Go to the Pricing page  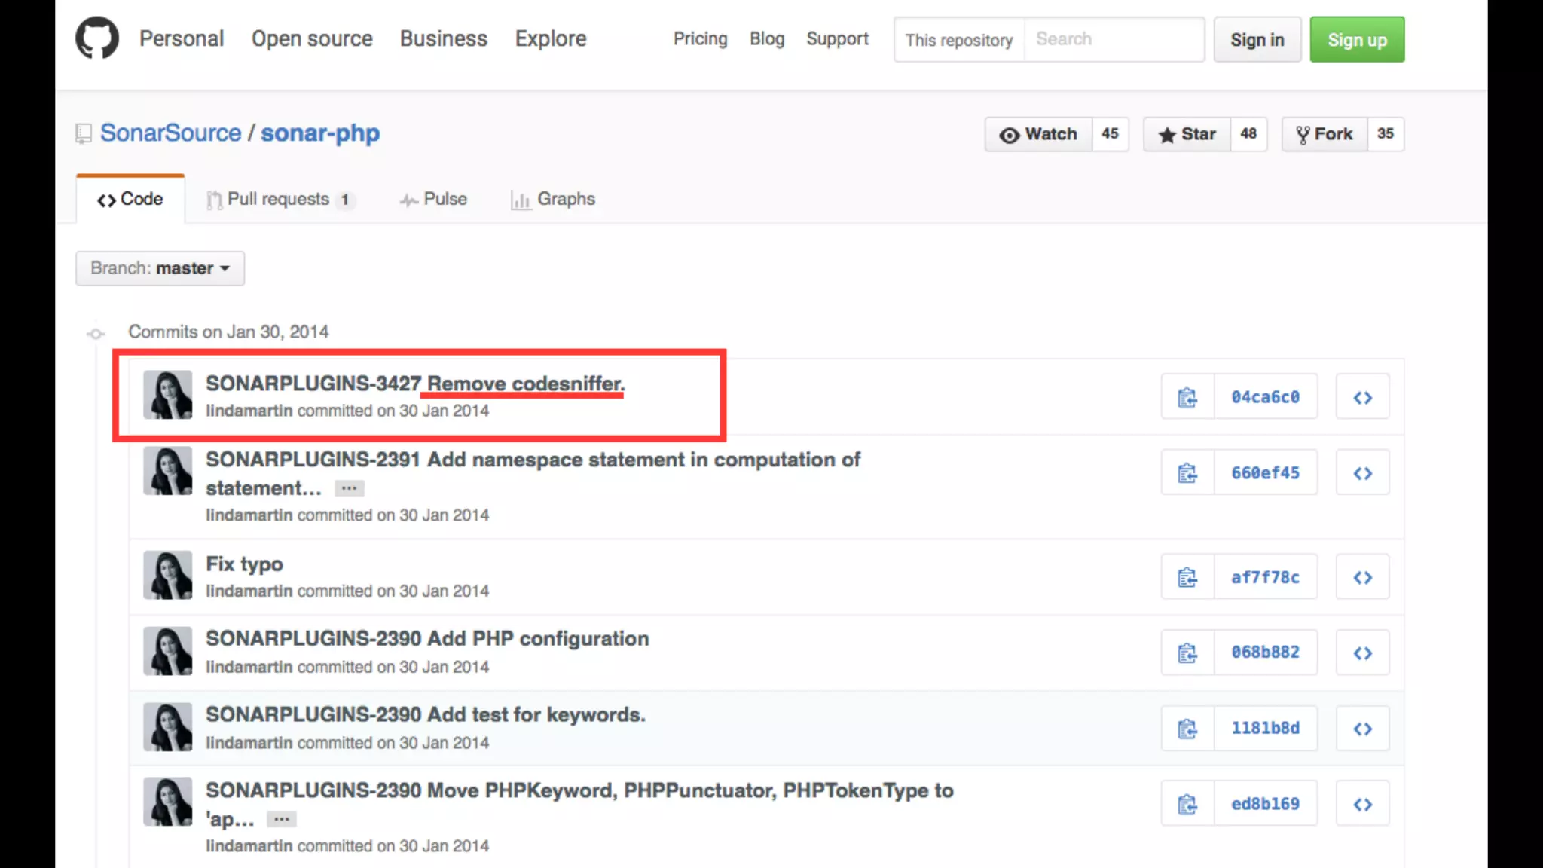(701, 38)
